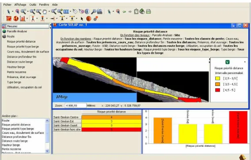This screenshot has width=251, height=160.
Task: Open the legend panel options arrow
Action: click(x=245, y=62)
